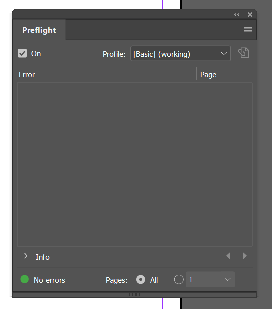Viewport: 272px width, 309px height.
Task: Click the Info label
Action: pos(43,257)
